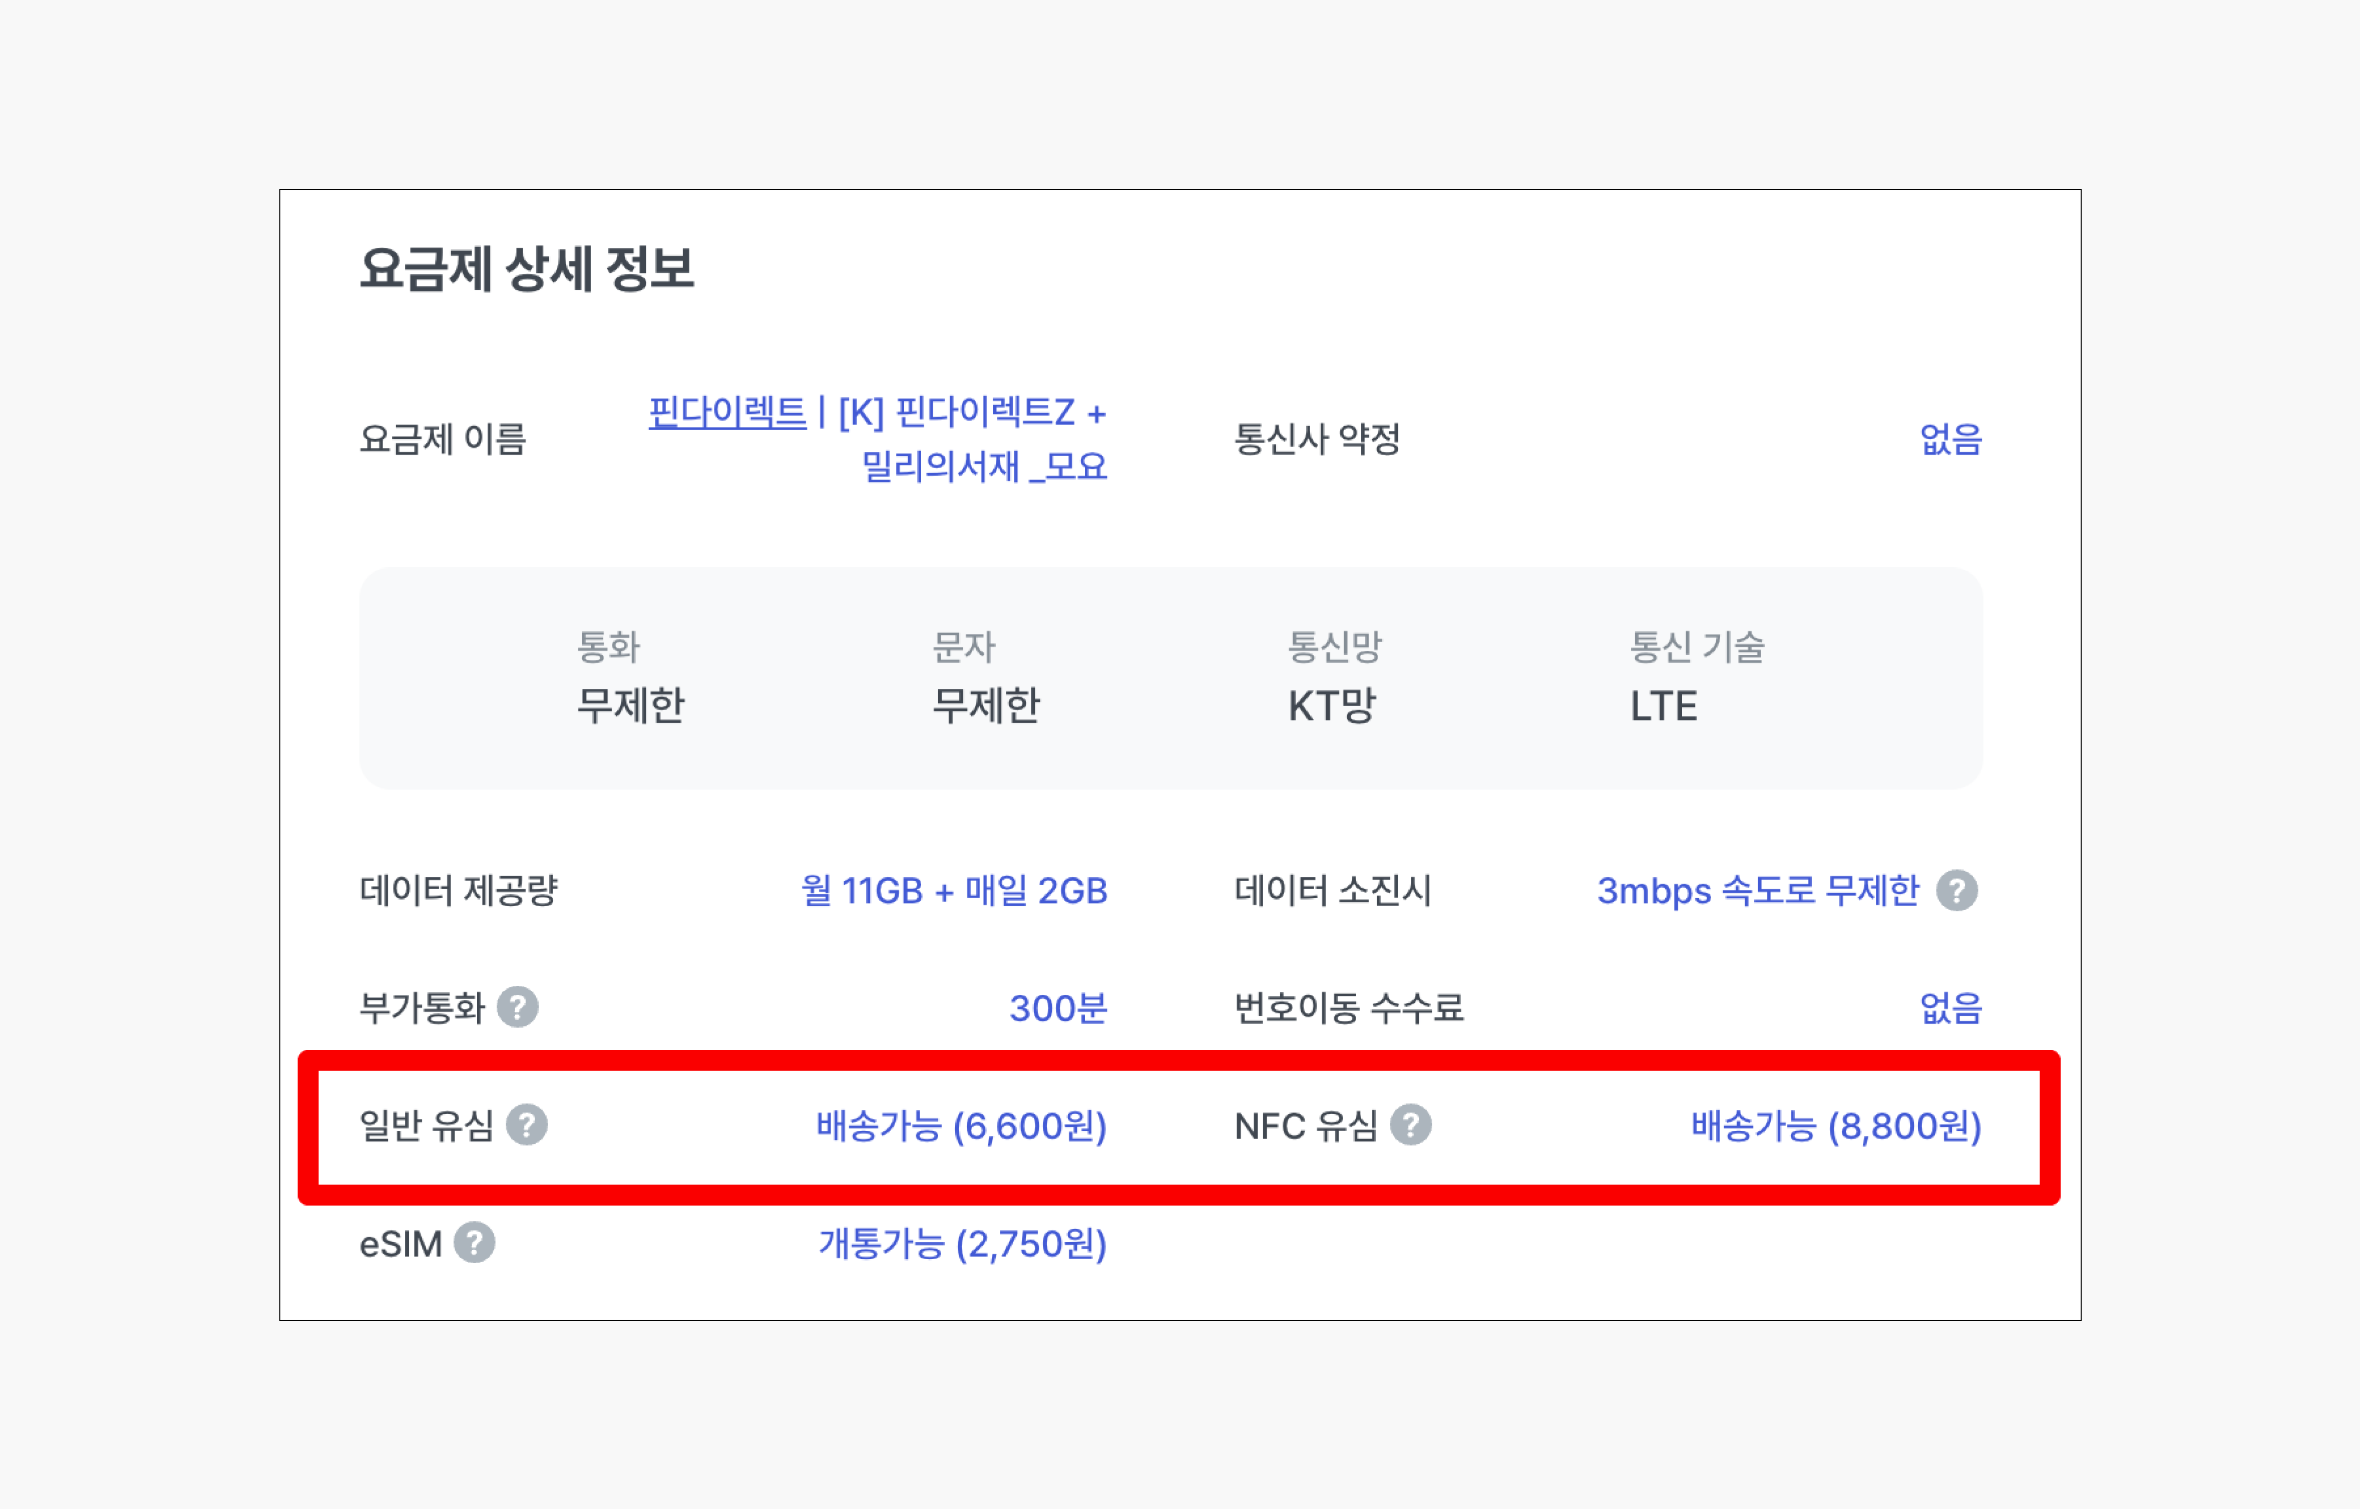Viewport: 2360px width, 1509px height.
Task: Click help icon after 3mbps 속도로 무제한
Action: coord(1957,891)
